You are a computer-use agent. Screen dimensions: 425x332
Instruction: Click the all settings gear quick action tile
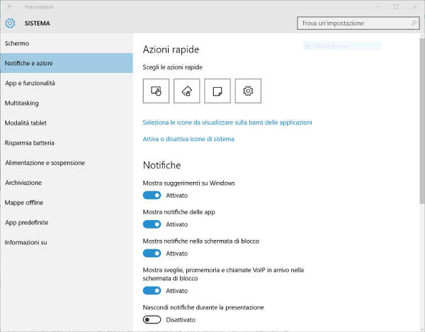pos(248,91)
